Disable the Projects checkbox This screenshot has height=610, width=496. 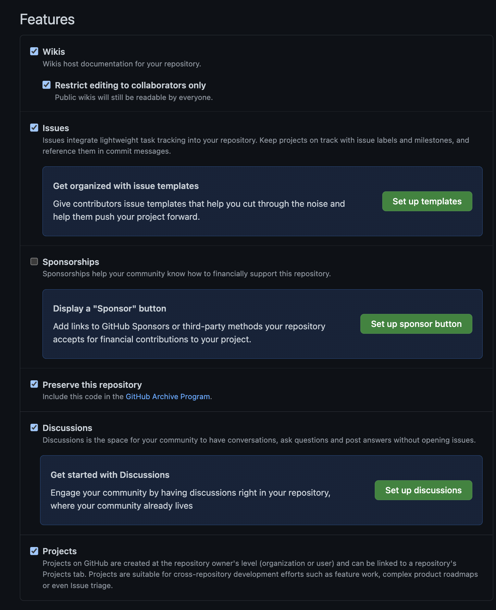coord(34,551)
